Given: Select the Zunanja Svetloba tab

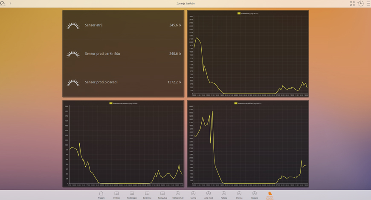Looking at the screenshot, I should (270, 195).
